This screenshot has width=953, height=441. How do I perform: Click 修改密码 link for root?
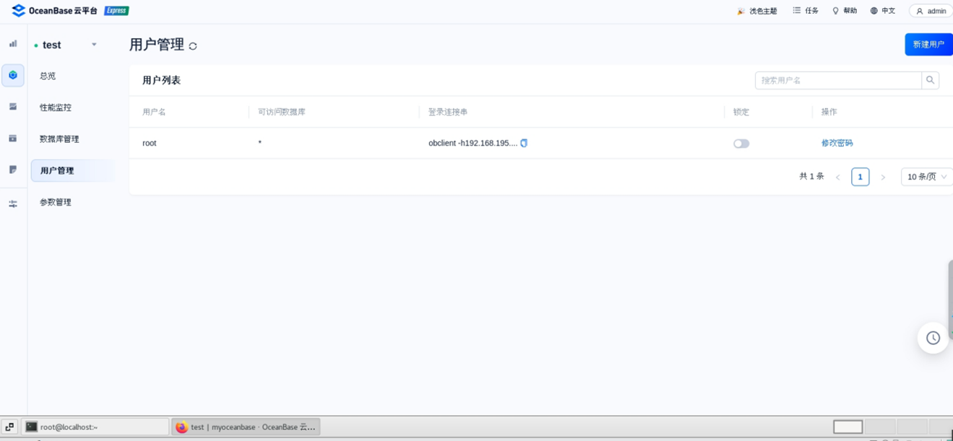click(837, 143)
